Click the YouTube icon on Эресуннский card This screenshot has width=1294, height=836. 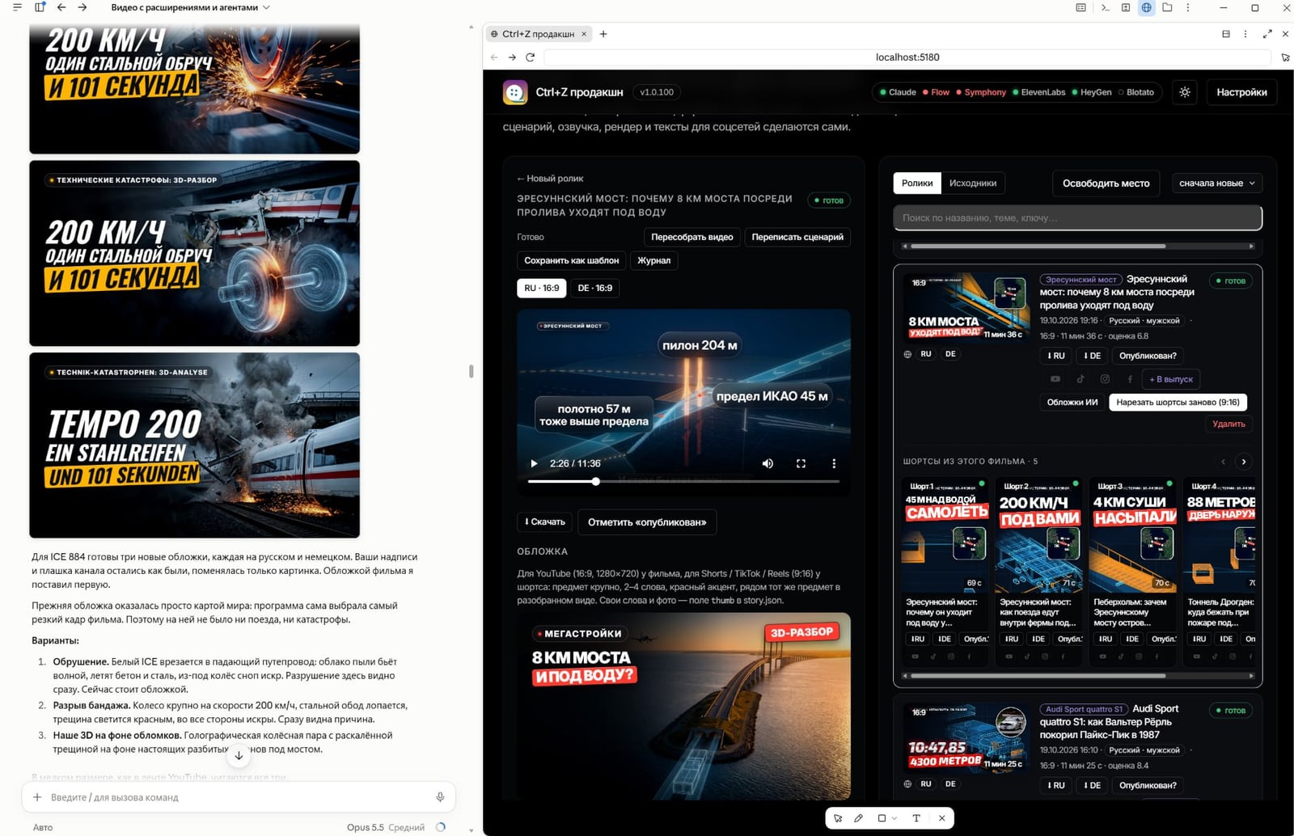(x=1055, y=378)
